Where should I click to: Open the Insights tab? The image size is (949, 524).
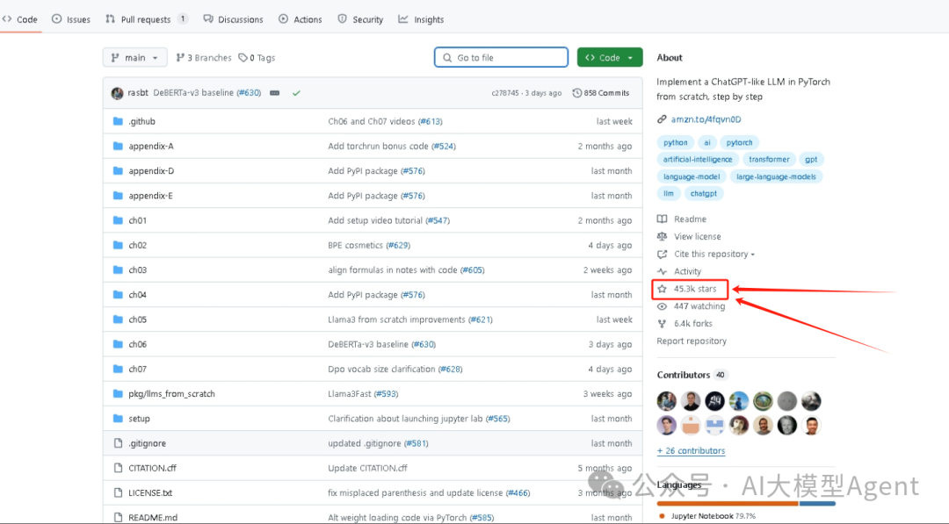(421, 19)
